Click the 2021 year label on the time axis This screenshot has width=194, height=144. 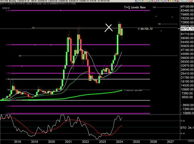68,142
